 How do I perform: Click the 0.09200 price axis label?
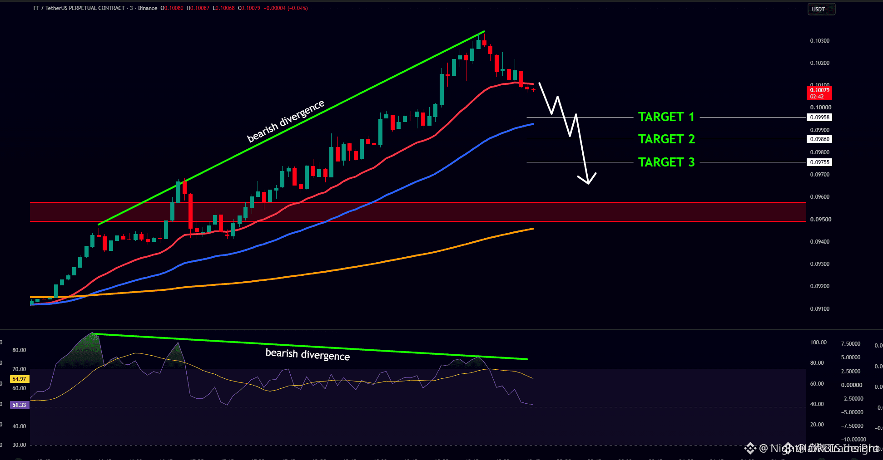coord(820,286)
